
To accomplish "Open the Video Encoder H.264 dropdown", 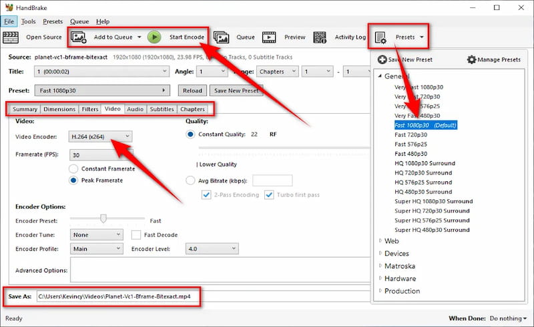I will click(100, 137).
